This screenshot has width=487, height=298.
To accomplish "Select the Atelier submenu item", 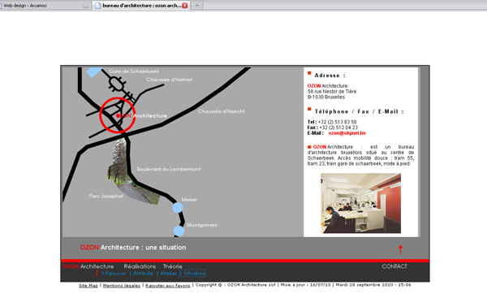I will point(168,274).
